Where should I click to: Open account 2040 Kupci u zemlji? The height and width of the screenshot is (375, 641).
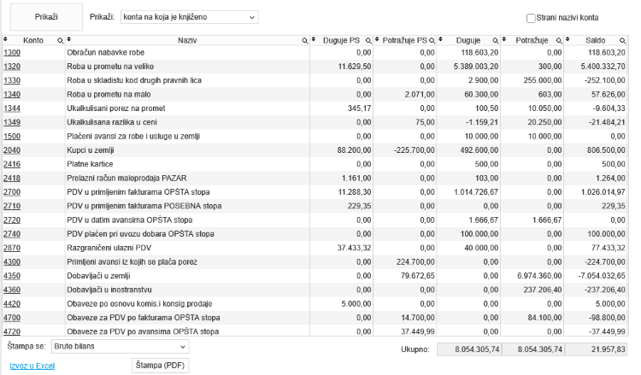[x=12, y=150]
